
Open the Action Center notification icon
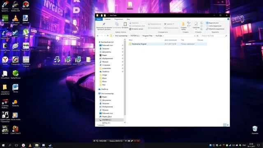[x=258, y=145]
